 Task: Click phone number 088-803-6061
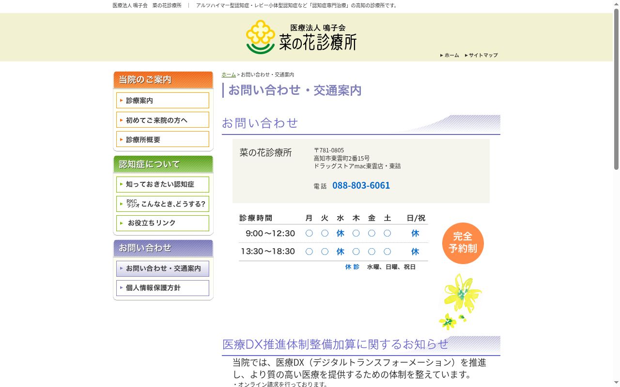[361, 185]
